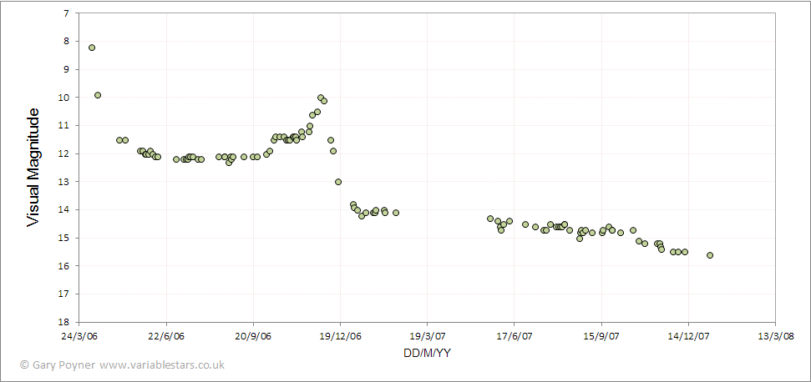Click the y-axis tick label 15
The height and width of the screenshot is (382, 811).
(65, 238)
